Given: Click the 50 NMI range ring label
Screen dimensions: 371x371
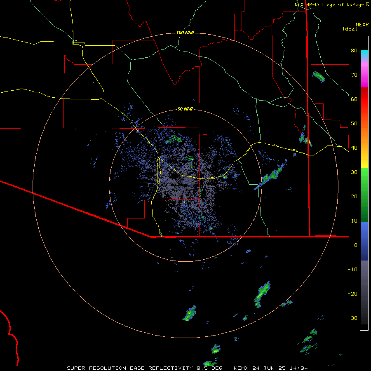Looking at the screenshot, I should pos(185,109).
